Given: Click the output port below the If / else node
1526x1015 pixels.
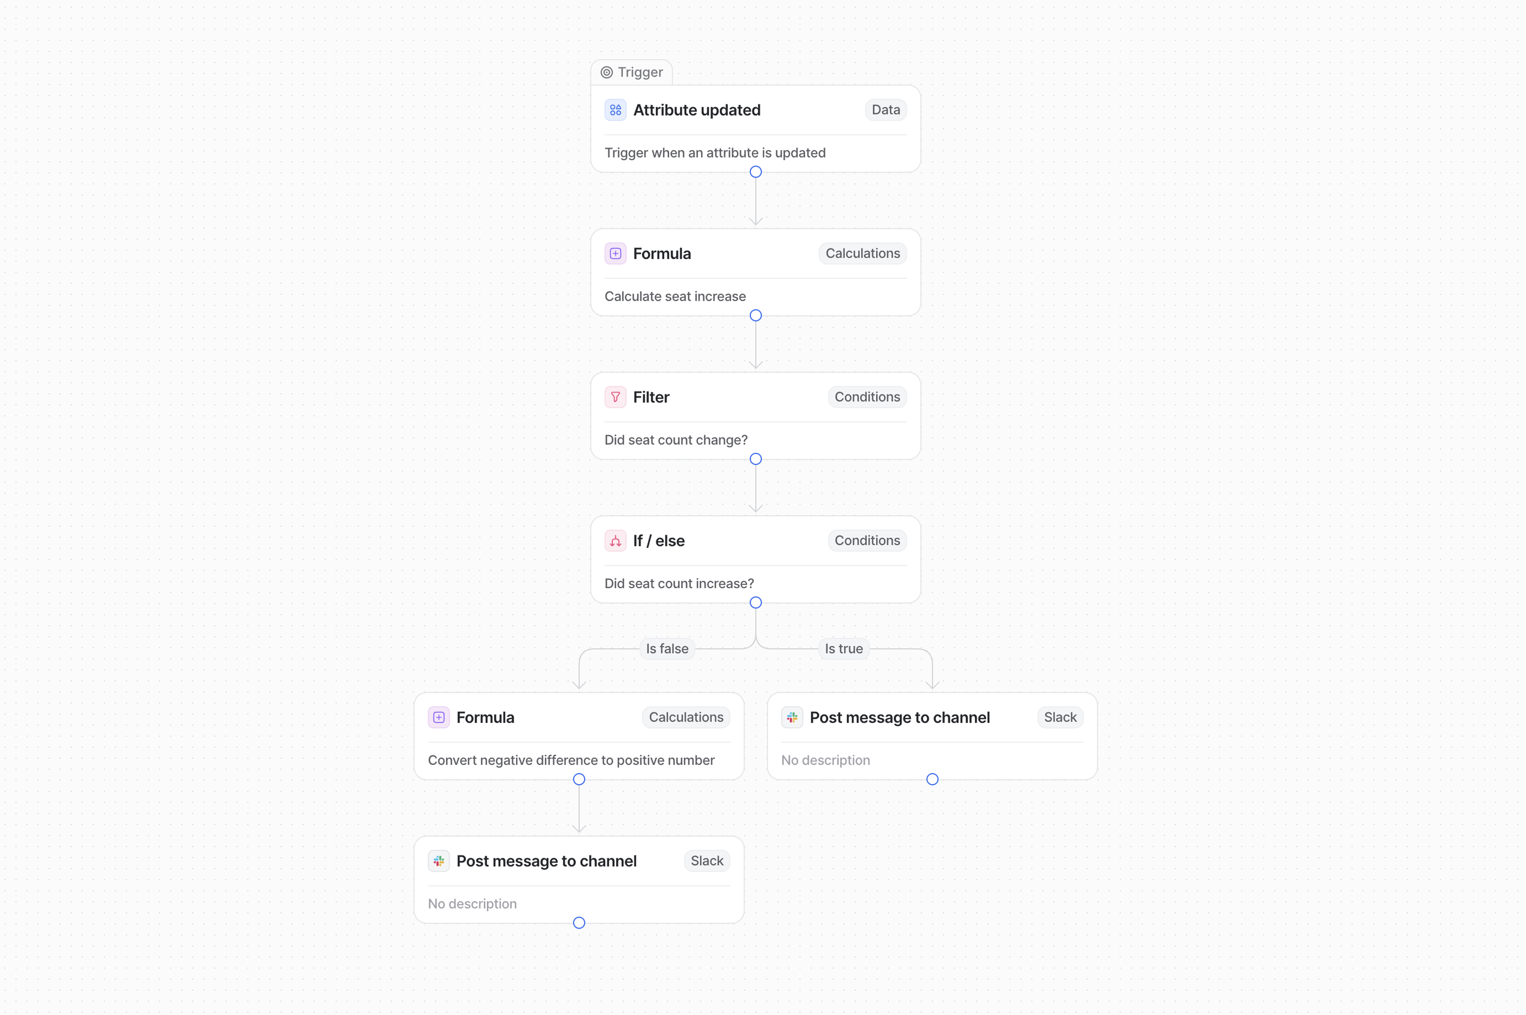Looking at the screenshot, I should click(x=755, y=602).
